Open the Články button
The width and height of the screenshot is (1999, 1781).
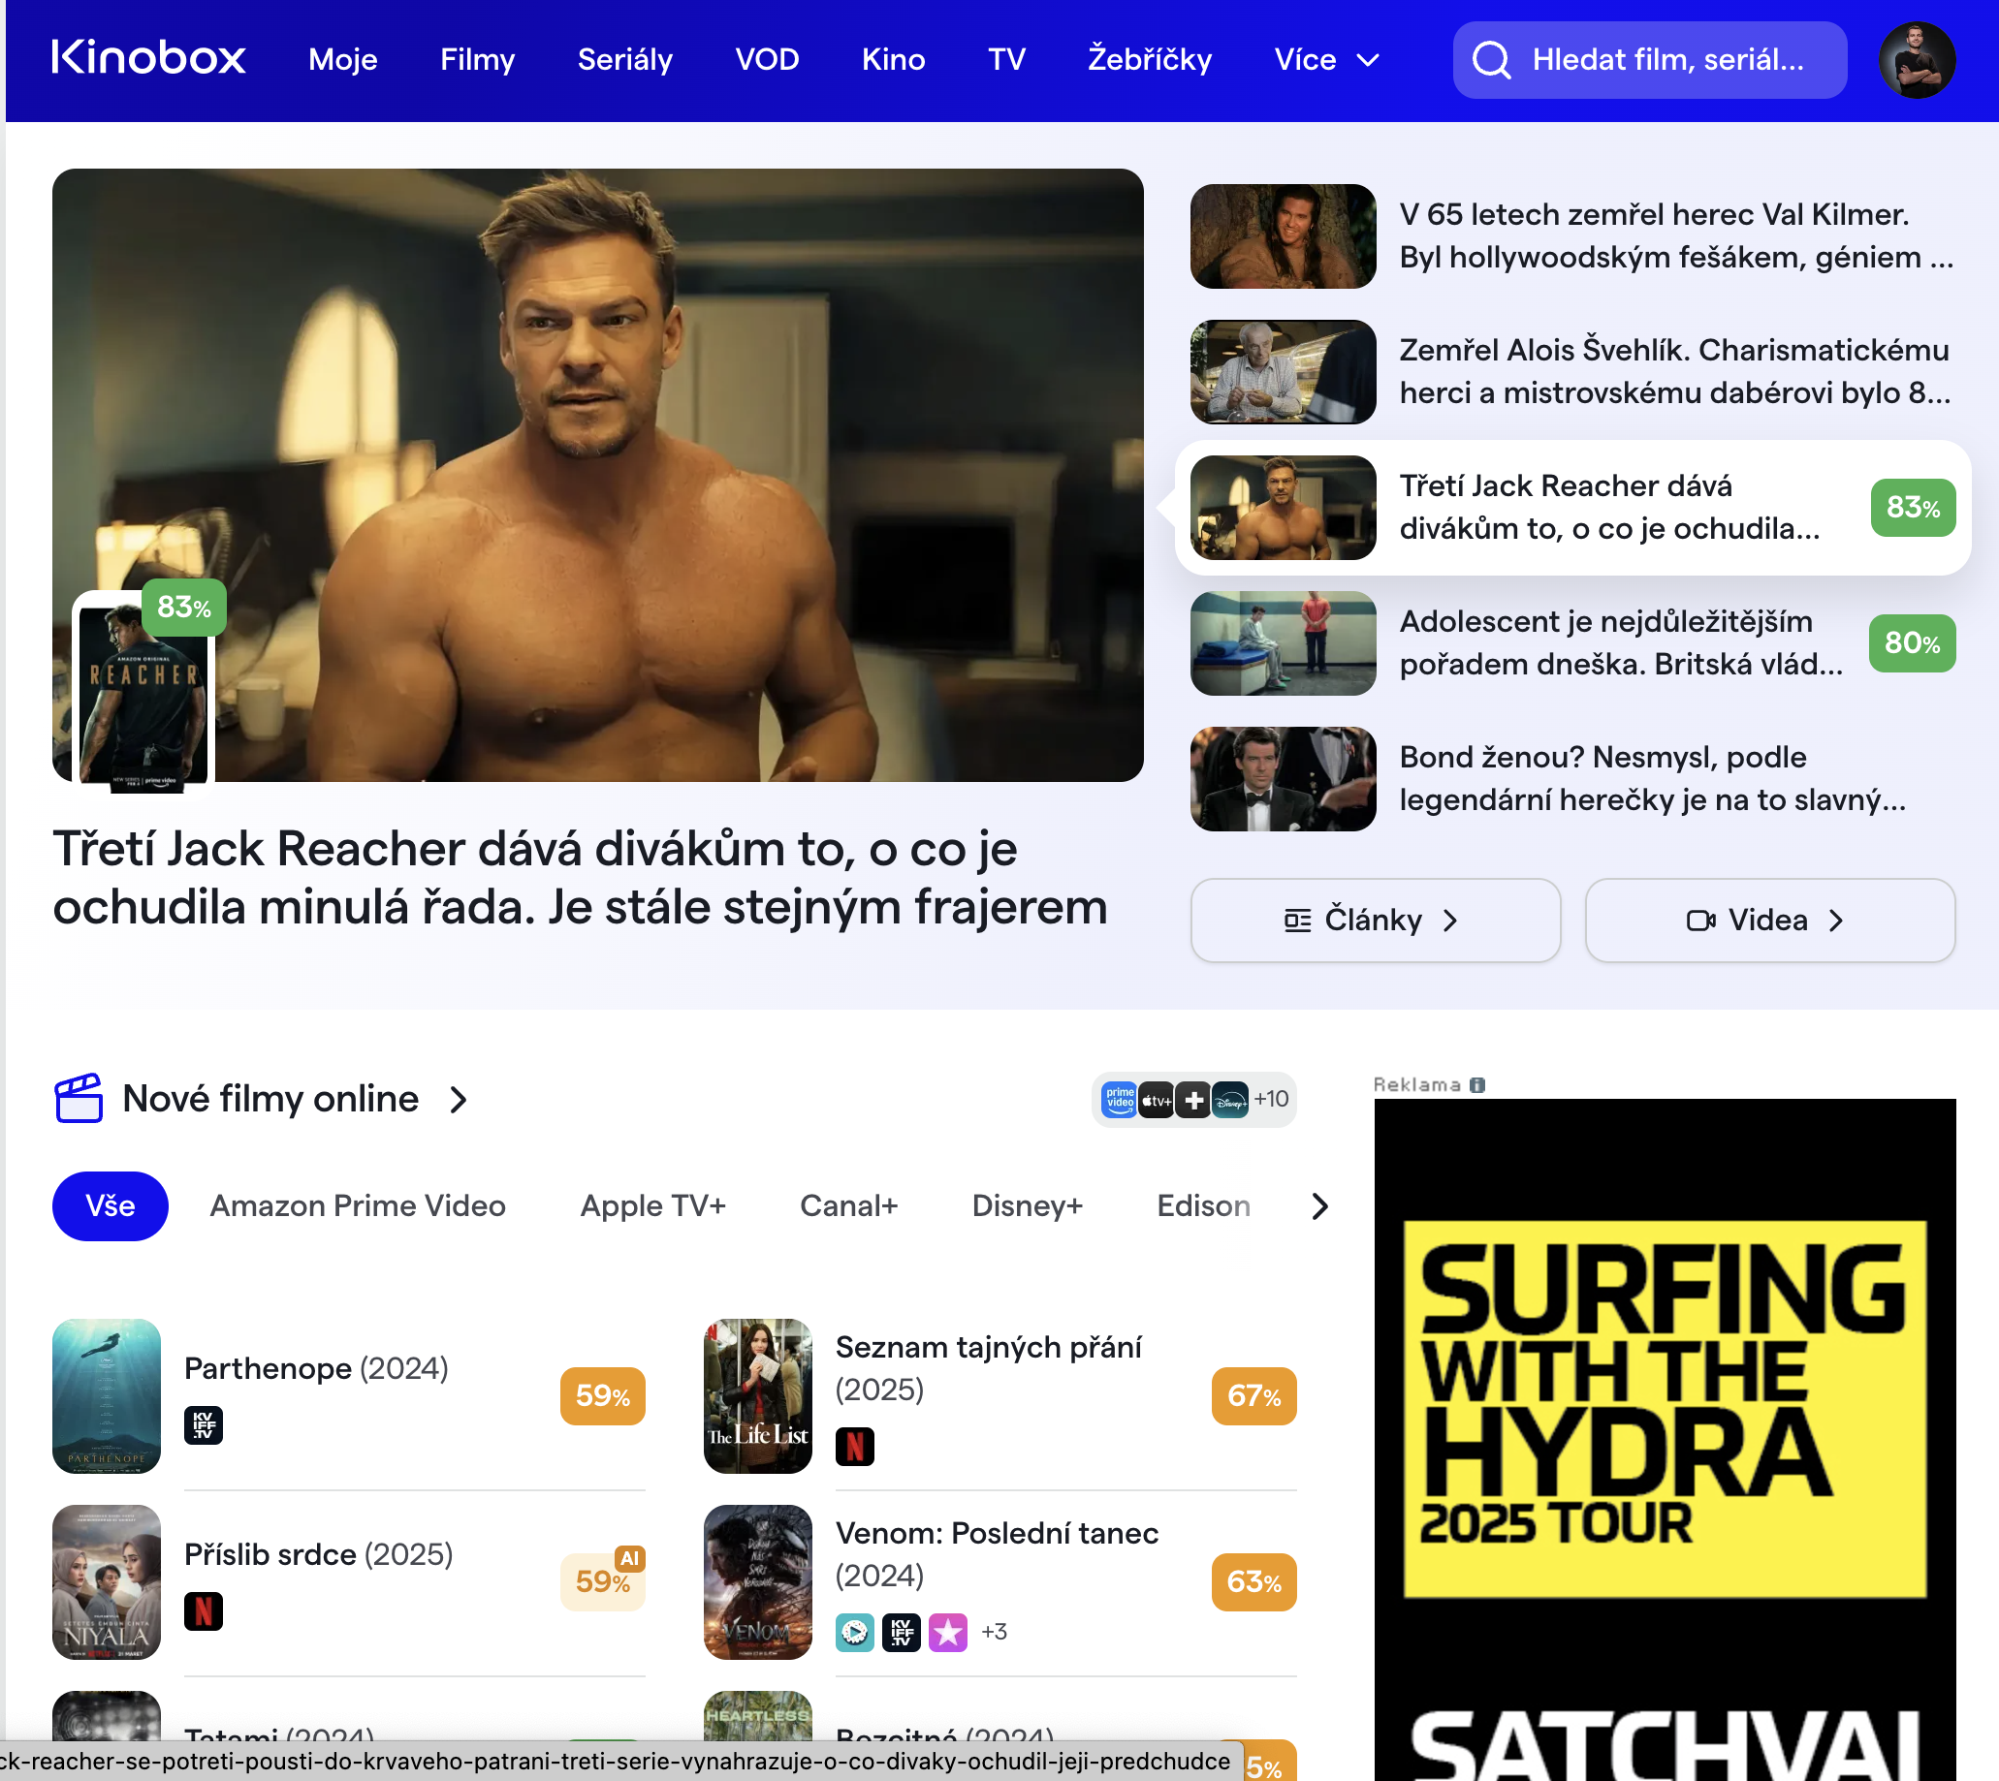1376,919
